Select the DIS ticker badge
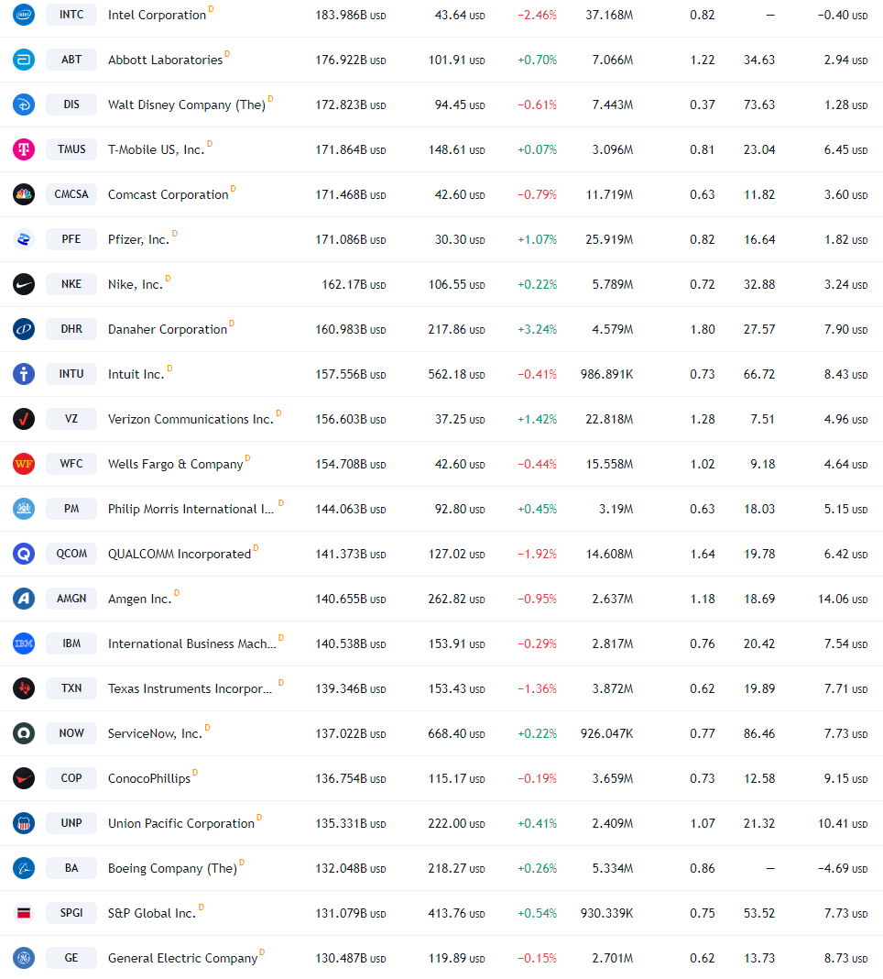This screenshot has width=883, height=979. click(71, 104)
